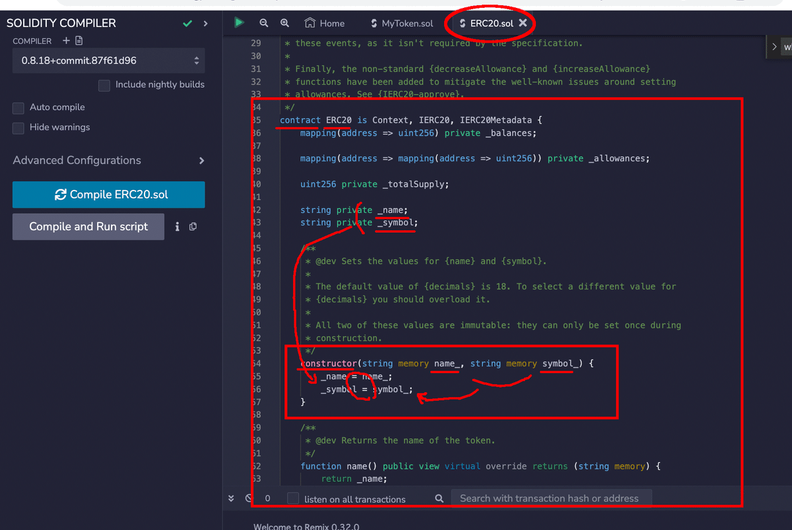Click 'function name() public view' line
The width and height of the screenshot is (792, 530).
click(x=480, y=466)
